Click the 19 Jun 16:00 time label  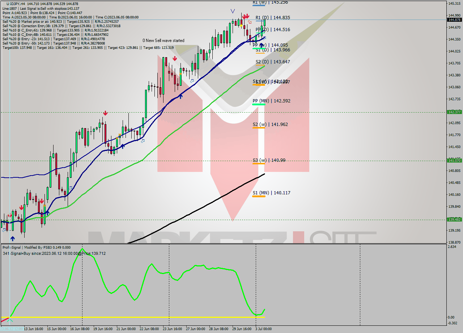point(104,329)
